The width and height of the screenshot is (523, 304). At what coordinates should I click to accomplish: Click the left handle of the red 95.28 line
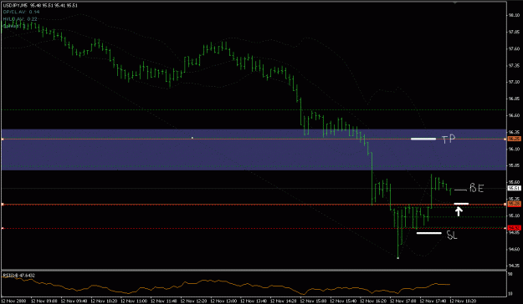coord(3,205)
